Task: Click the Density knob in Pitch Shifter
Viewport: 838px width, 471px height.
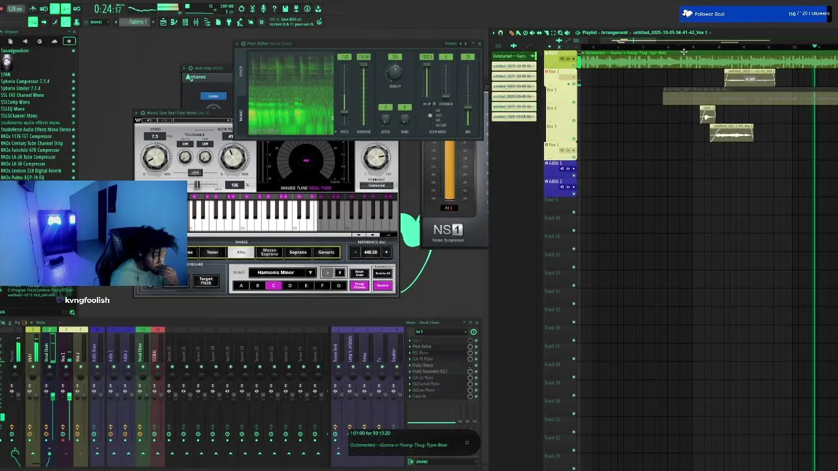Action: click(x=395, y=72)
